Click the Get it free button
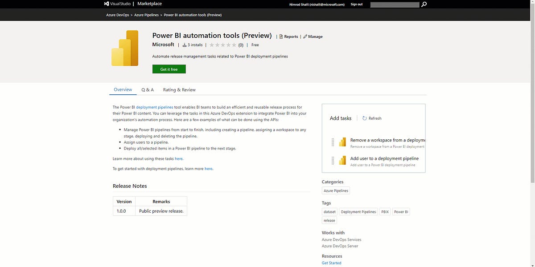Screen dimensions: 535x267 (x=169, y=69)
